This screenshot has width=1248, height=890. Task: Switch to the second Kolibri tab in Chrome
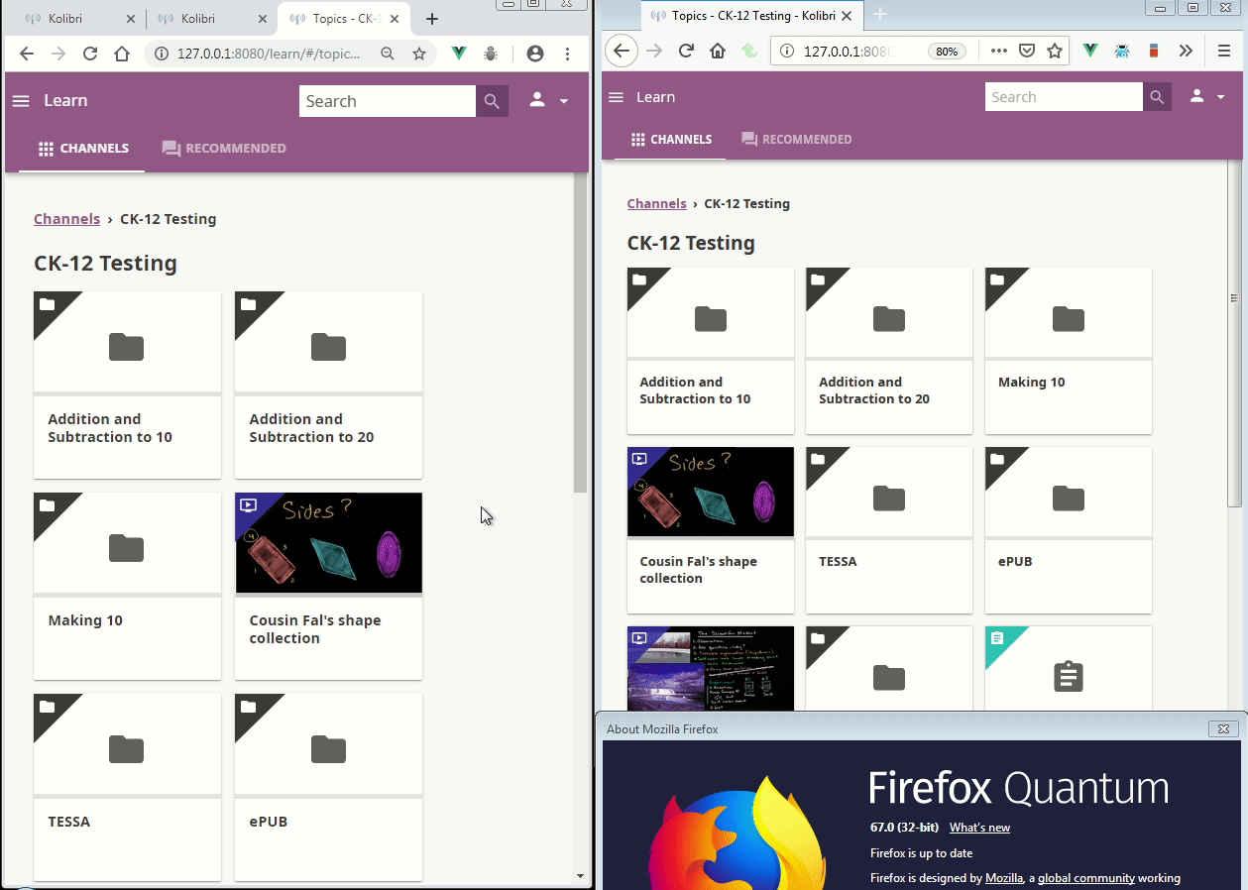[x=211, y=19]
